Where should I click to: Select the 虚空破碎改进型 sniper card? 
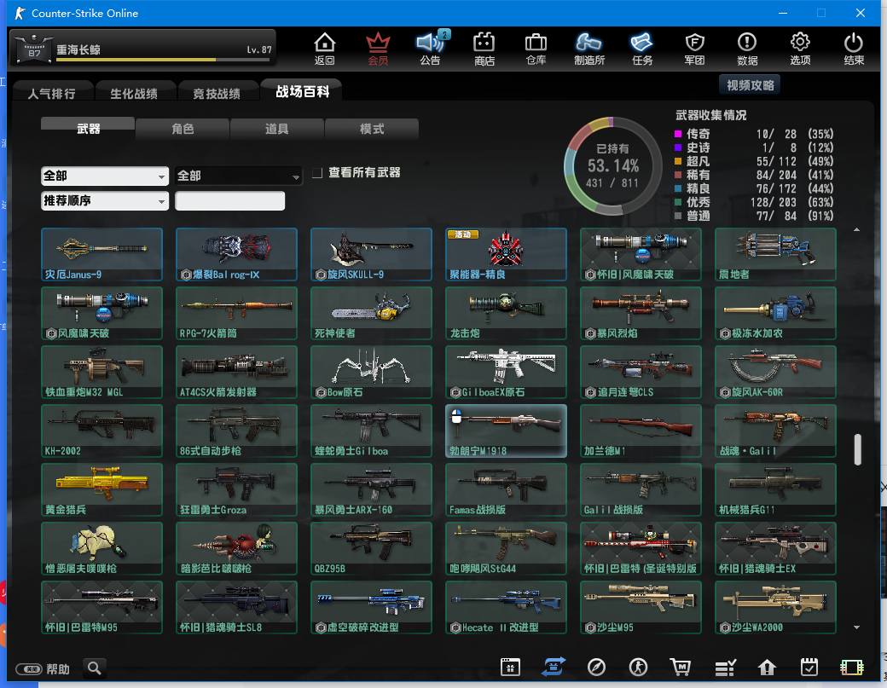[371, 607]
